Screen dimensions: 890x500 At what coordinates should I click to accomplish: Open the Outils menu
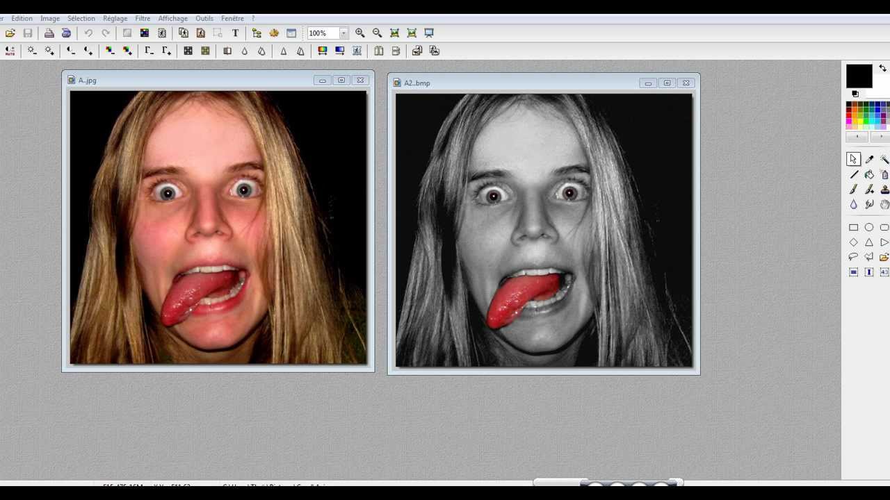click(x=204, y=18)
